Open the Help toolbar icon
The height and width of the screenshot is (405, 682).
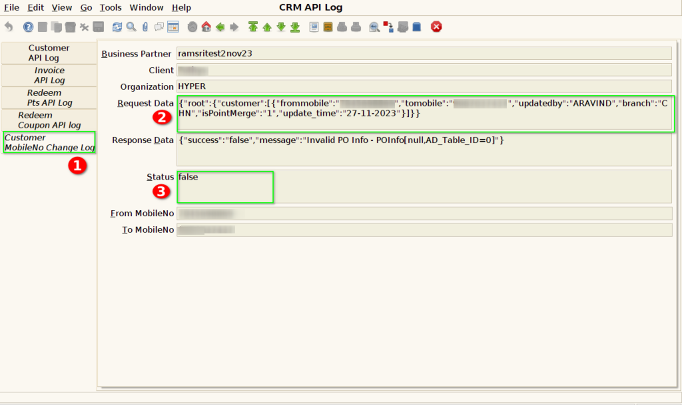[28, 27]
